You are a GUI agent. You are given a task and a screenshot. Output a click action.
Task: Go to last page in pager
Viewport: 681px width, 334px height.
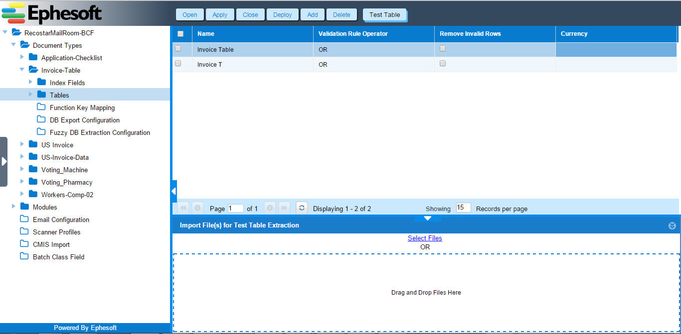point(284,208)
